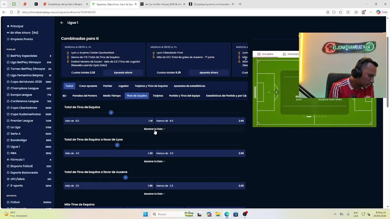Select the Jugador tab

123,86
